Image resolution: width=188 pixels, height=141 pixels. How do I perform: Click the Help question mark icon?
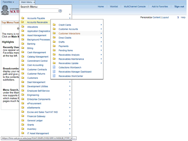178,18
